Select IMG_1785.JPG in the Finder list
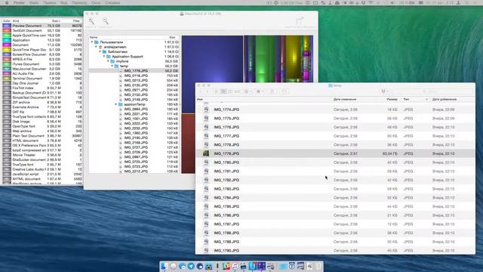The image size is (483, 272). [335, 206]
